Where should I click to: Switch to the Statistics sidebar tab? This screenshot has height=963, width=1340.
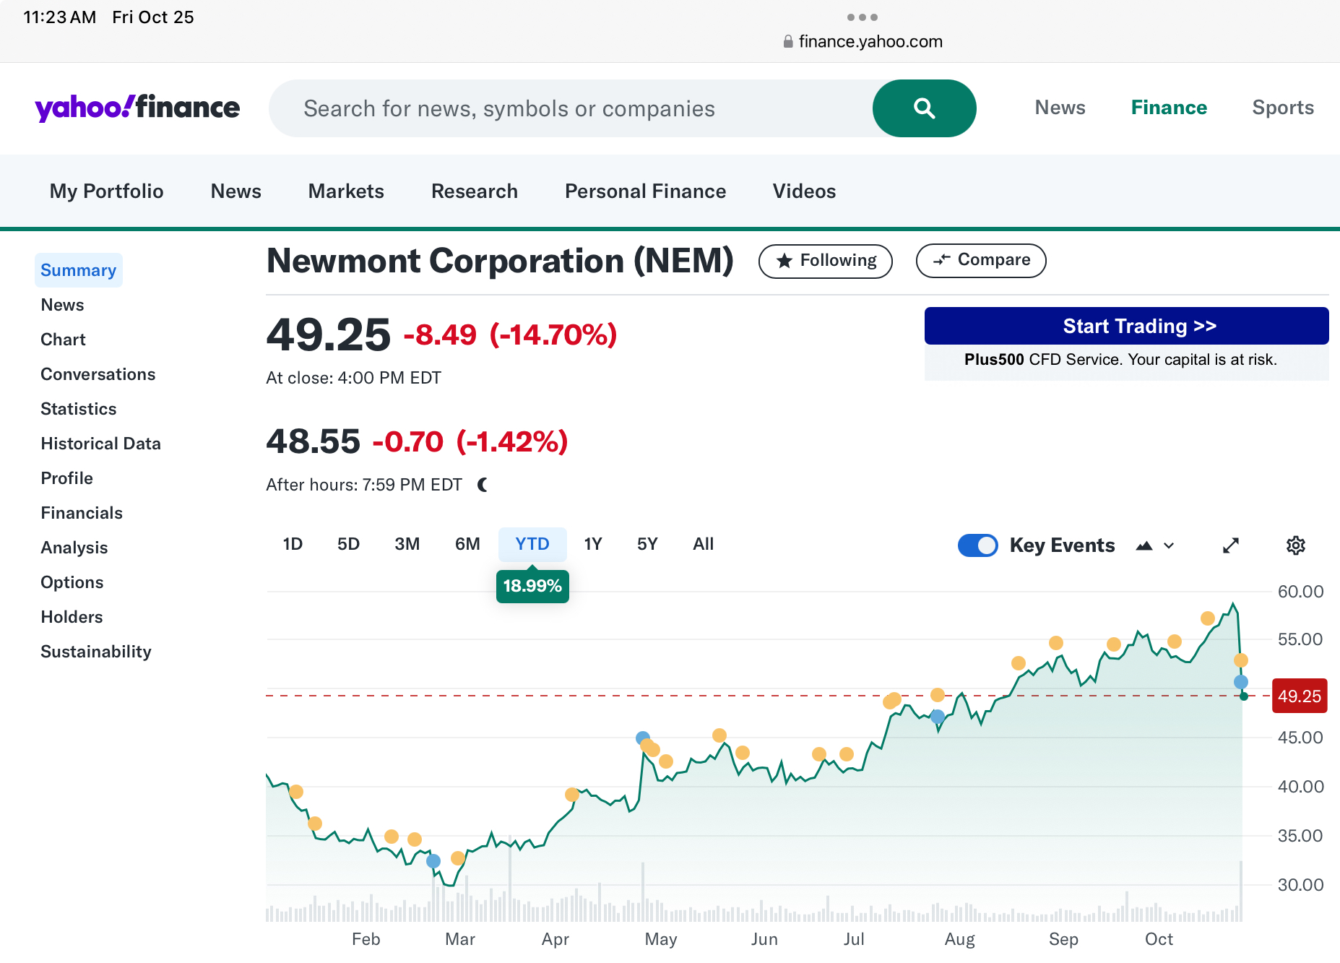click(x=78, y=409)
